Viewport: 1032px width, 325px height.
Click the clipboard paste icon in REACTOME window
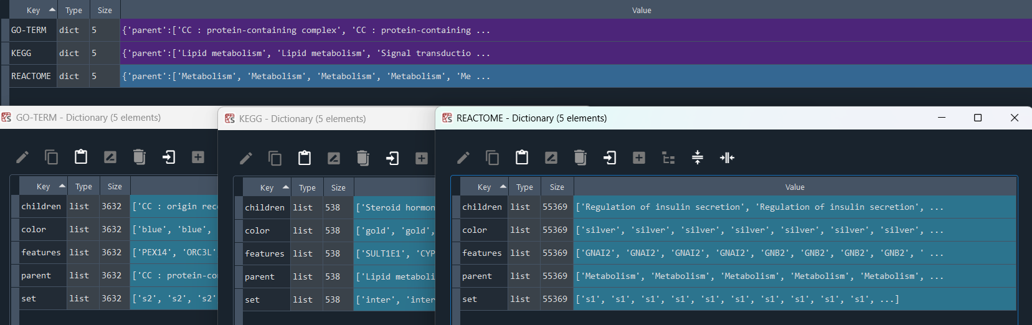pyautogui.click(x=522, y=158)
